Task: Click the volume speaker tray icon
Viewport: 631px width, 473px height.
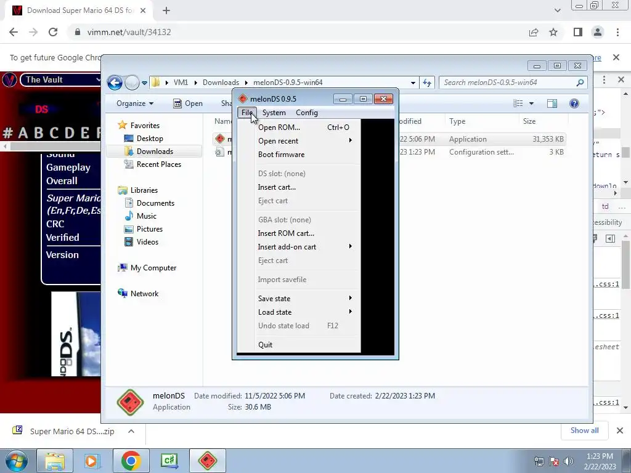Action: [568, 461]
